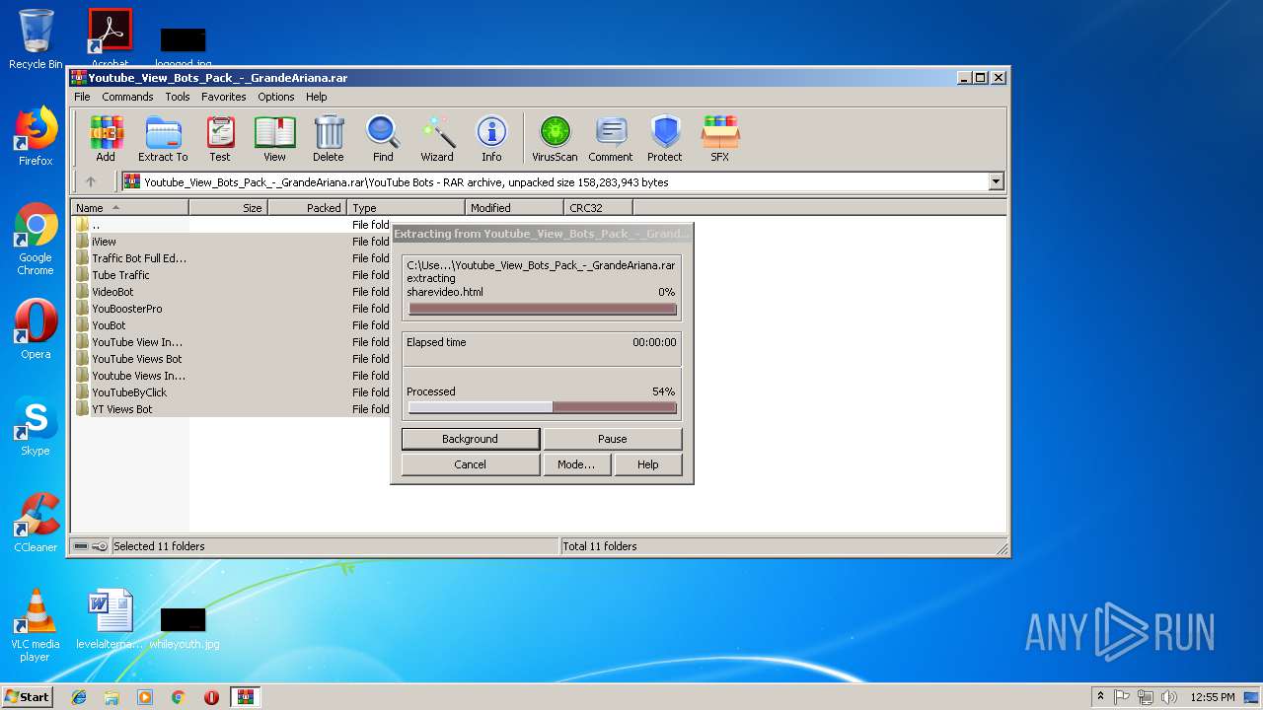Screen dimensions: 1263x710
Task: Click the Delete trash icon
Action: [329, 139]
